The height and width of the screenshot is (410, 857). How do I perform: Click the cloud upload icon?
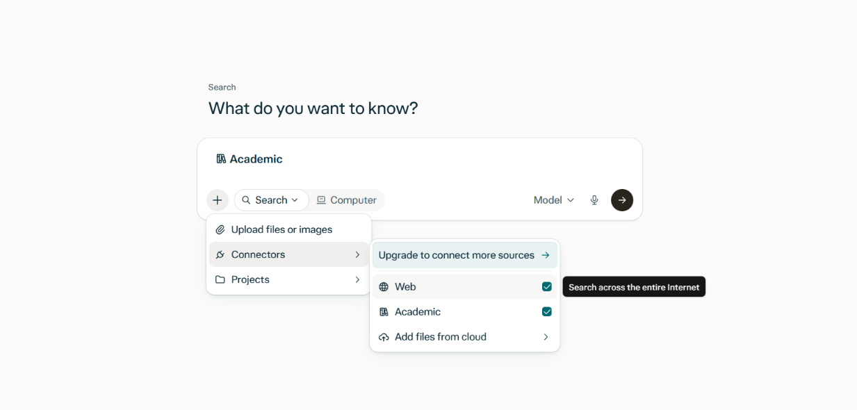pos(384,337)
